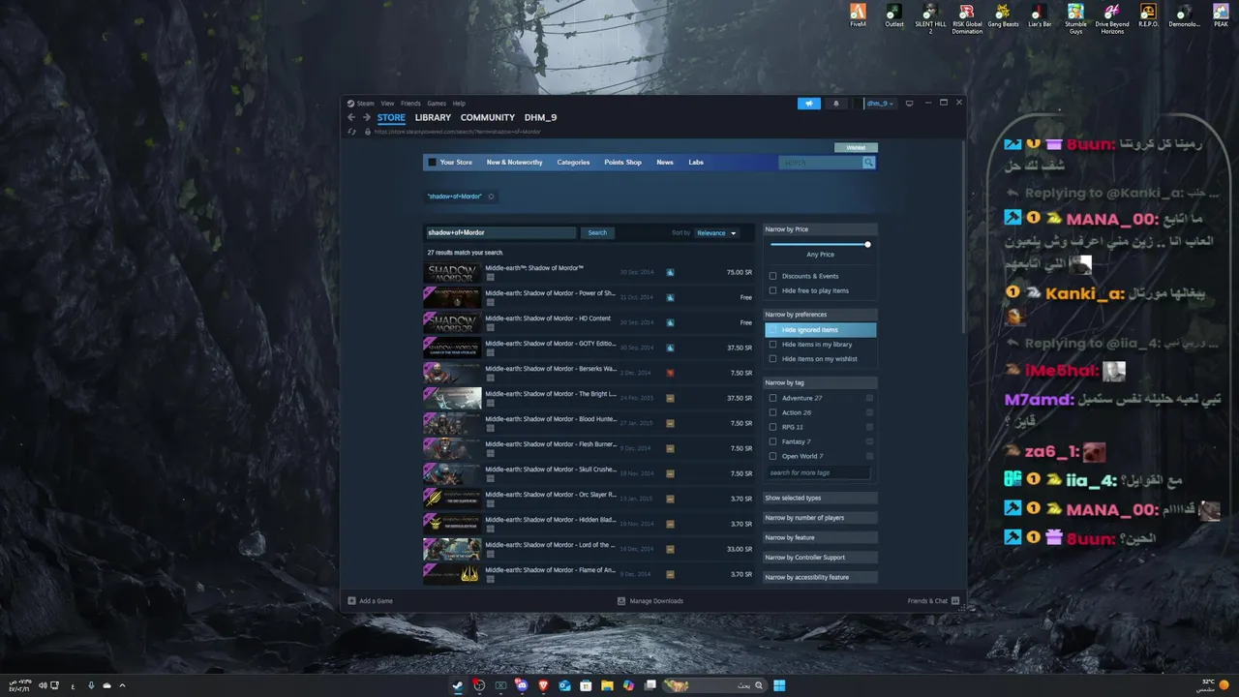Screen dimensions: 1239x697
Task: Check the Adventure tag filter
Action: tap(772, 398)
